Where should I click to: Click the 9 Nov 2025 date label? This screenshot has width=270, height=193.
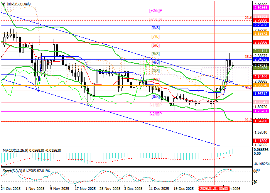pos(61,189)
